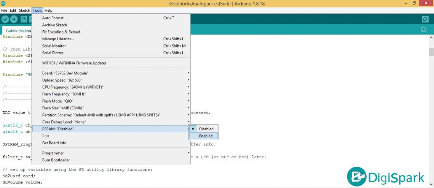The height and width of the screenshot is (188, 434).
Task: Select the Enabled PSRAM option
Action: (x=206, y=136)
